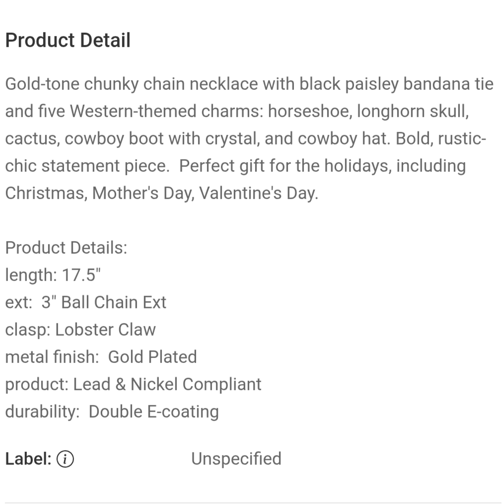Click the Product Detail heading
The image size is (503, 504).
click(68, 40)
